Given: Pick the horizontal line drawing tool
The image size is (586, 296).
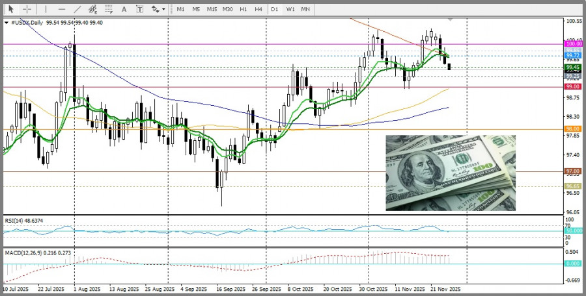Looking at the screenshot, I should tap(62, 9).
